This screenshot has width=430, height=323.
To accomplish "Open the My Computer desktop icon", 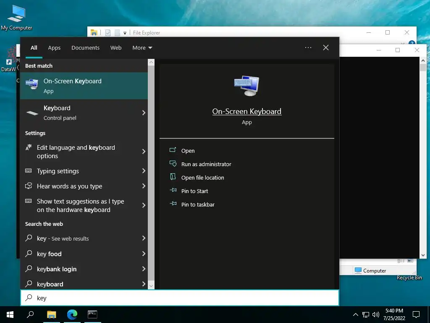I will pos(16,17).
